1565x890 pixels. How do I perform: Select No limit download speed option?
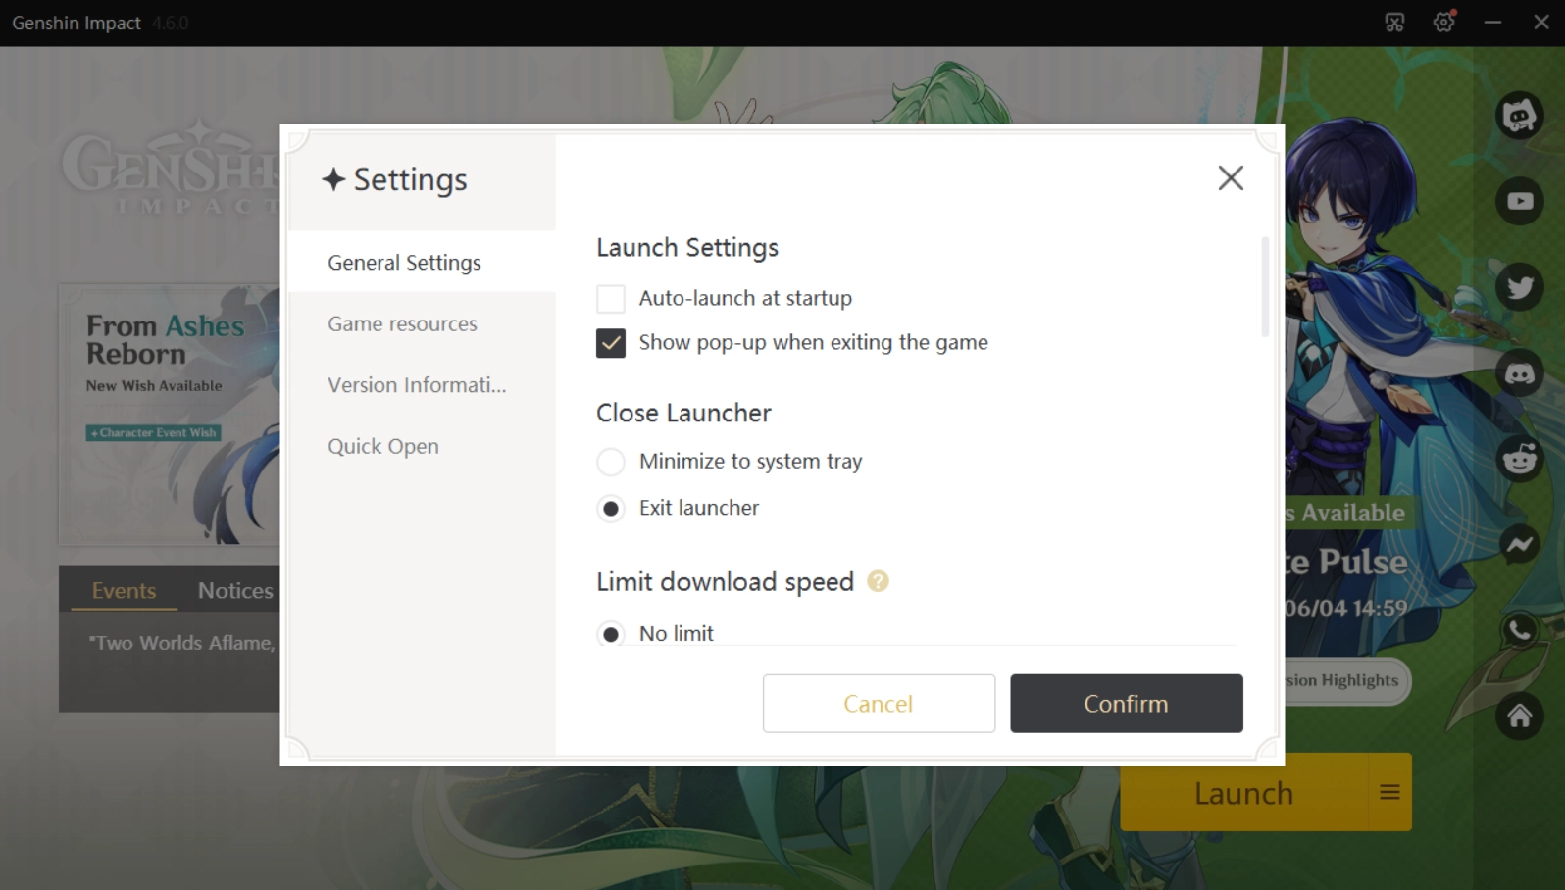(611, 634)
